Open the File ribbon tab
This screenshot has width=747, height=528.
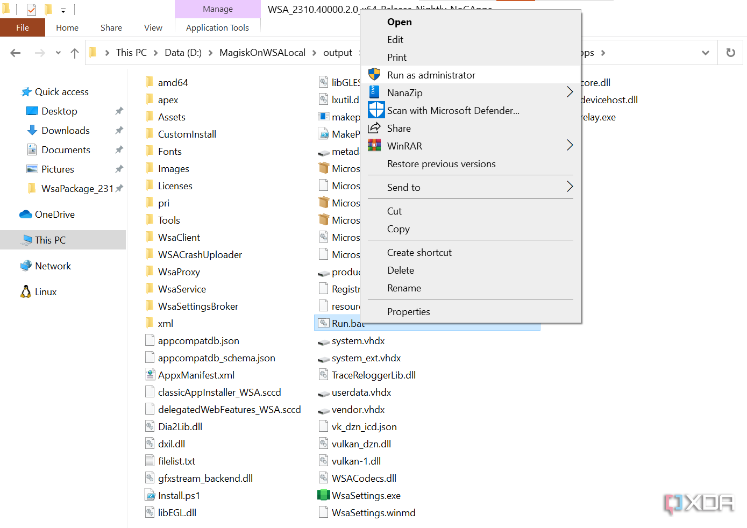pos(23,27)
